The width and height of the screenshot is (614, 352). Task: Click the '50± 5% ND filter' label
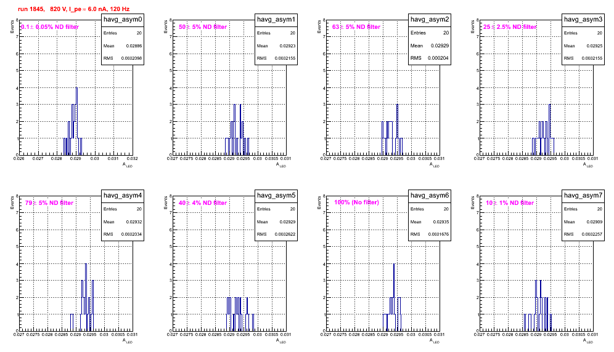203,27
